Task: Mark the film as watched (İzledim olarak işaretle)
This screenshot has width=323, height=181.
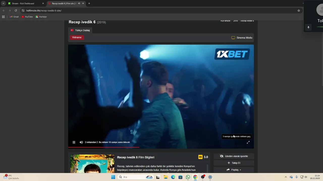Action: [234, 156]
